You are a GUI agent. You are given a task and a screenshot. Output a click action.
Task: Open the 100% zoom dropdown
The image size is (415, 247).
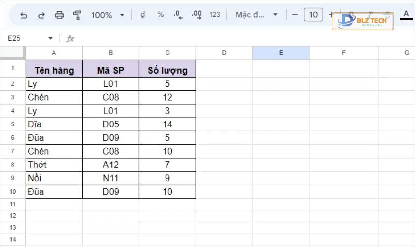click(108, 15)
